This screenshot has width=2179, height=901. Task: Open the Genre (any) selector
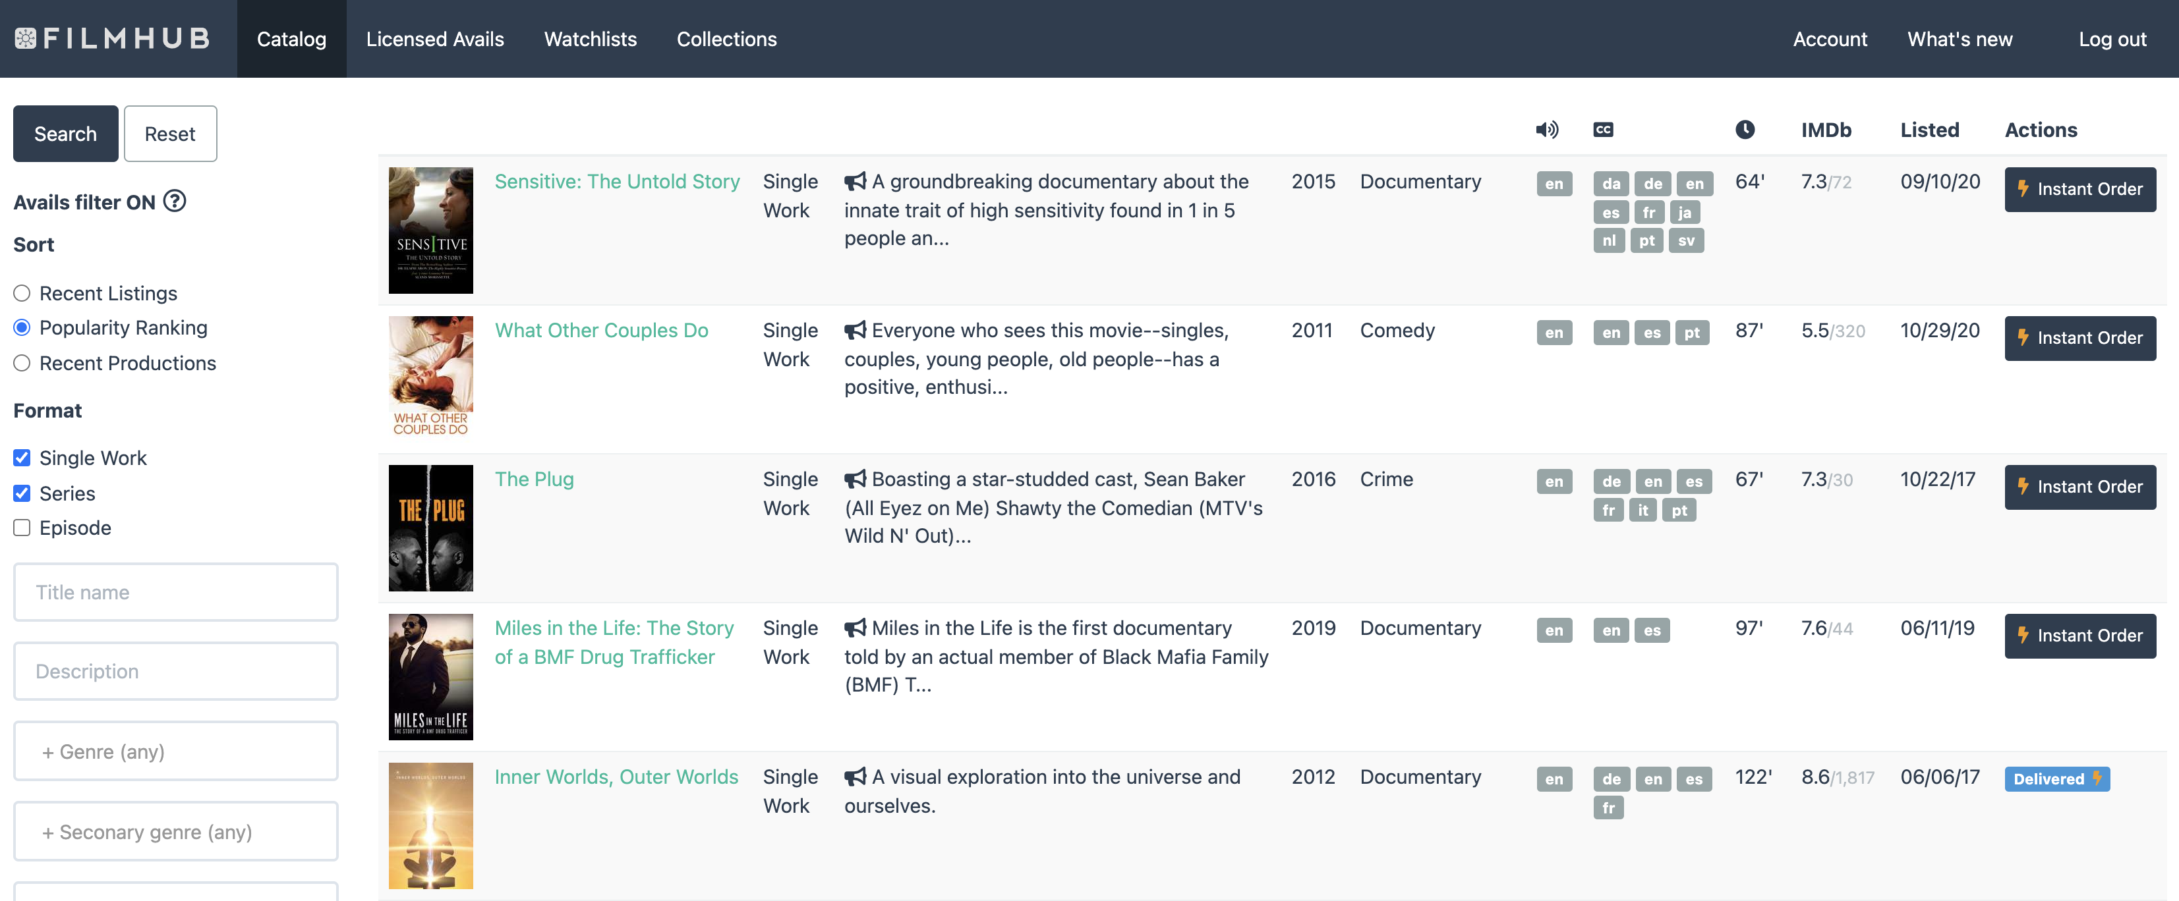176,751
